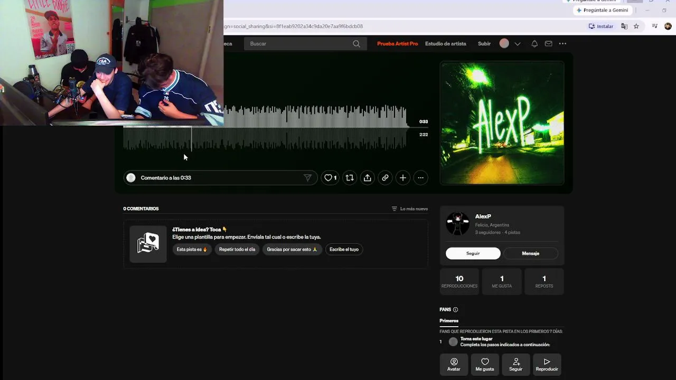Select "Gracias por sacar esto" template
676x380 pixels.
pos(292,250)
